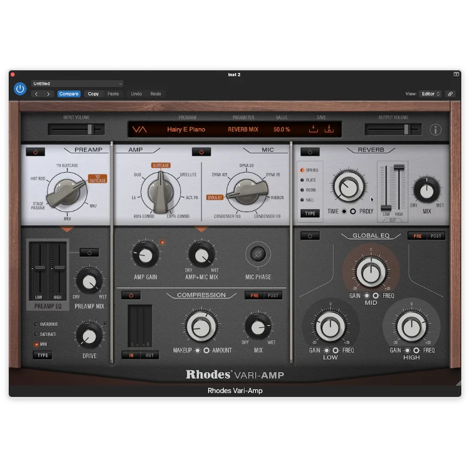This screenshot has width=470, height=470.
Task: Select compression AMOUNT knob mode
Action: point(206,350)
